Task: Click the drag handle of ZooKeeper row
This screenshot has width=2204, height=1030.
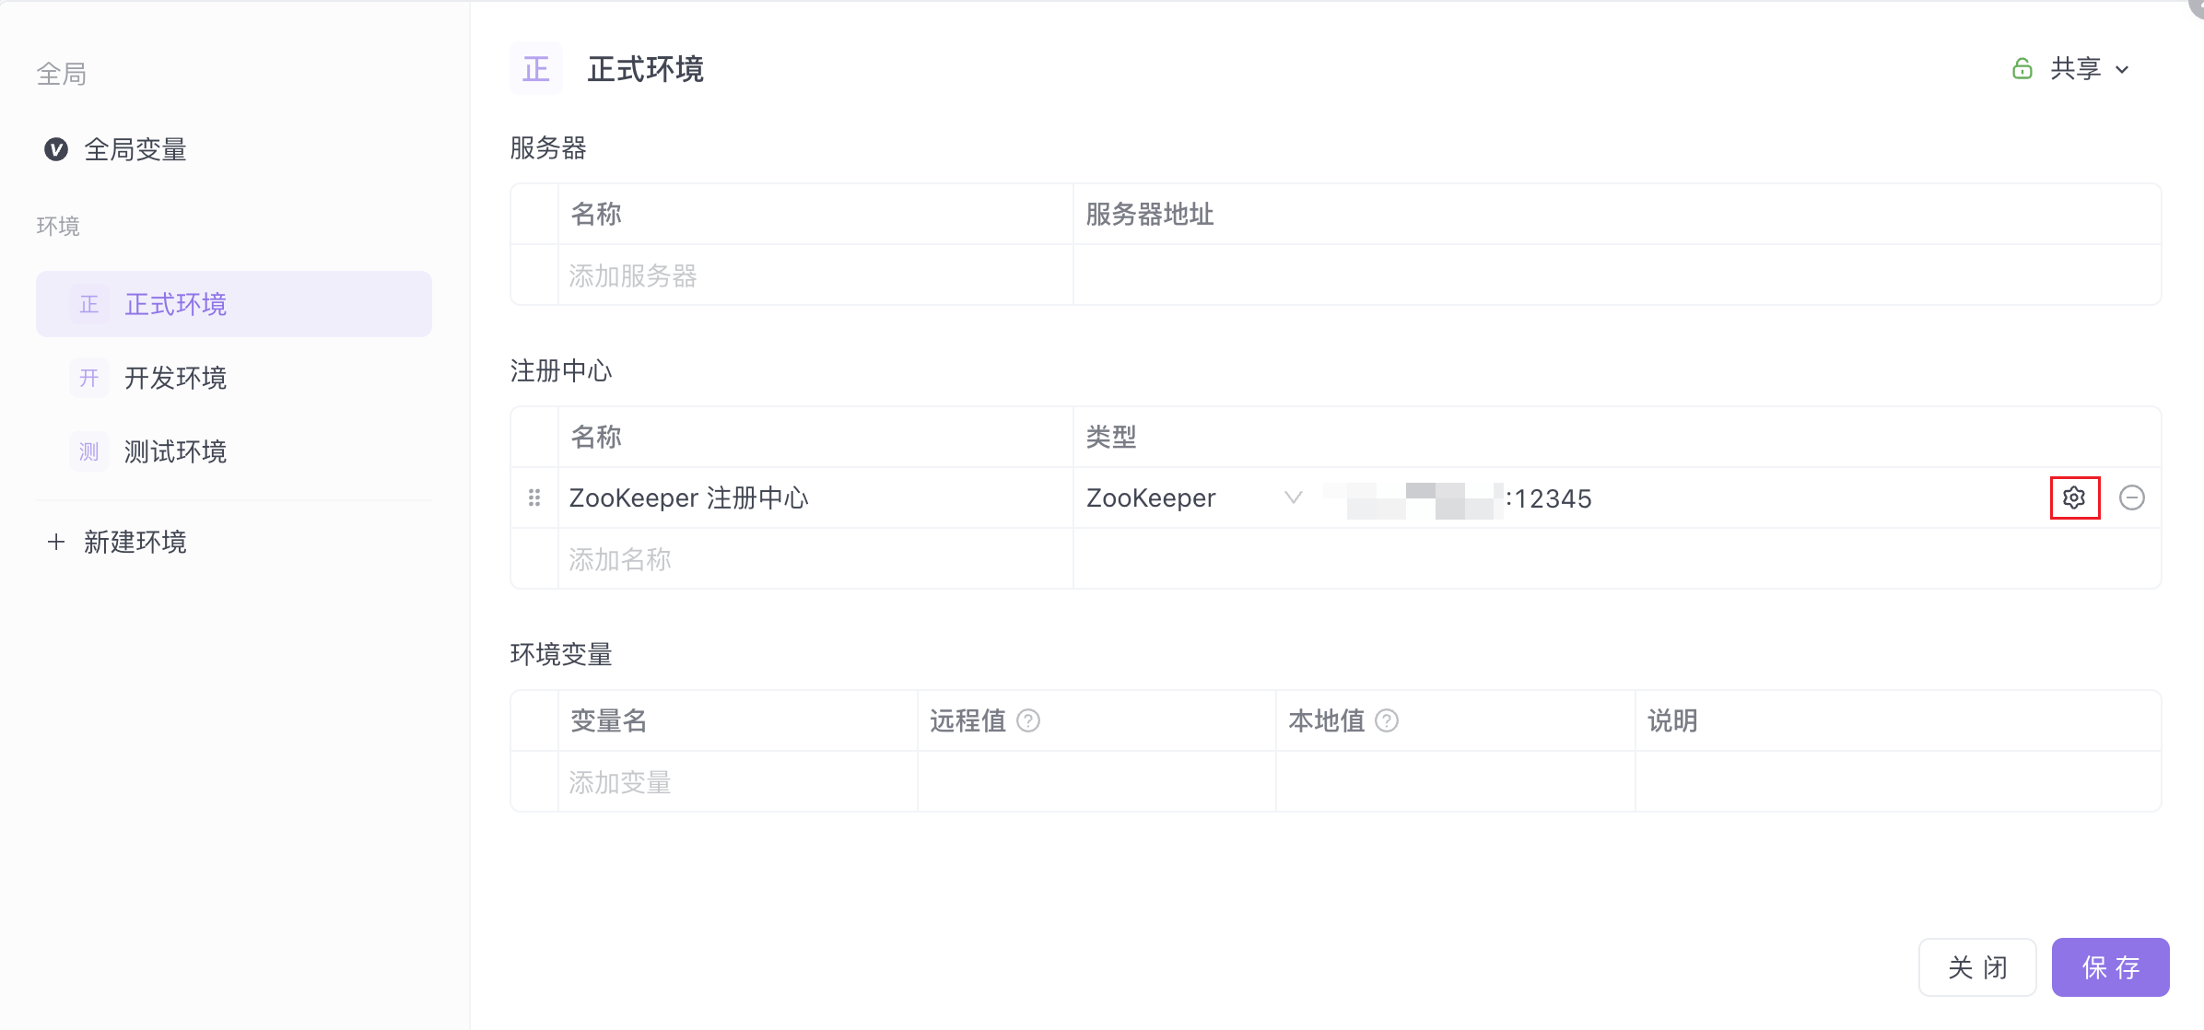Action: coord(534,497)
